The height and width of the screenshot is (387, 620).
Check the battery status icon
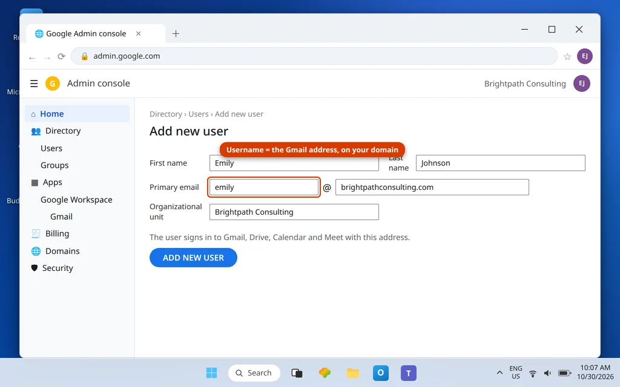tap(565, 373)
